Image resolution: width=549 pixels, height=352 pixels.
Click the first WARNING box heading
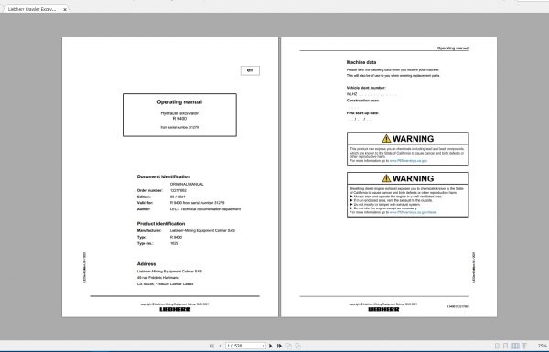click(408, 139)
